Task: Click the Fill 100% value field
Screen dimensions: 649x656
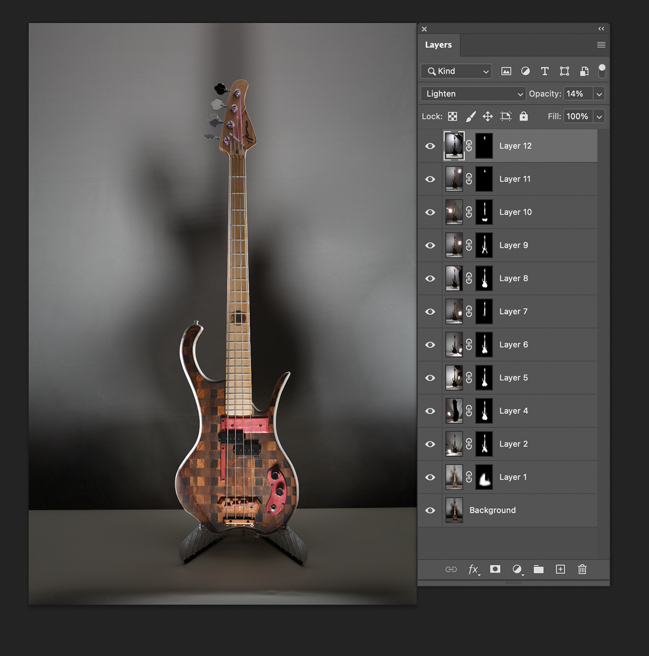Action: [x=578, y=117]
